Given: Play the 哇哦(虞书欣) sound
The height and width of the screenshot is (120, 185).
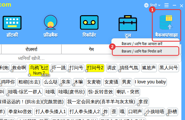Looking at the screenshot, I should click(71, 92).
